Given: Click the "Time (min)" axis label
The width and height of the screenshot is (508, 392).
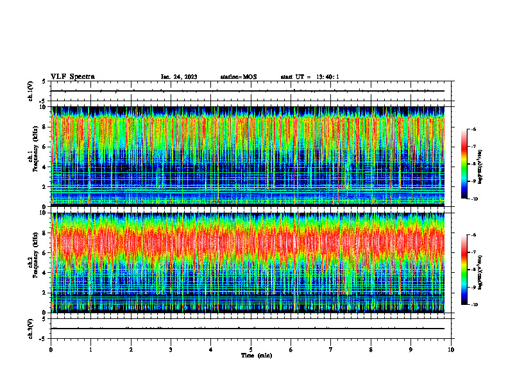Looking at the screenshot, I should tap(257, 355).
